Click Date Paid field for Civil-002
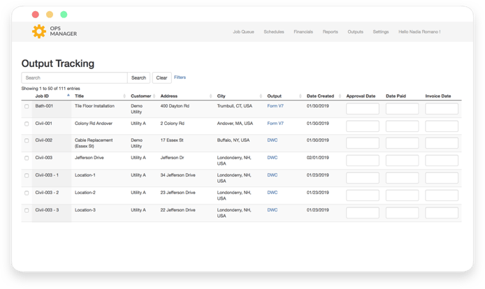The height and width of the screenshot is (289, 485). (402, 143)
